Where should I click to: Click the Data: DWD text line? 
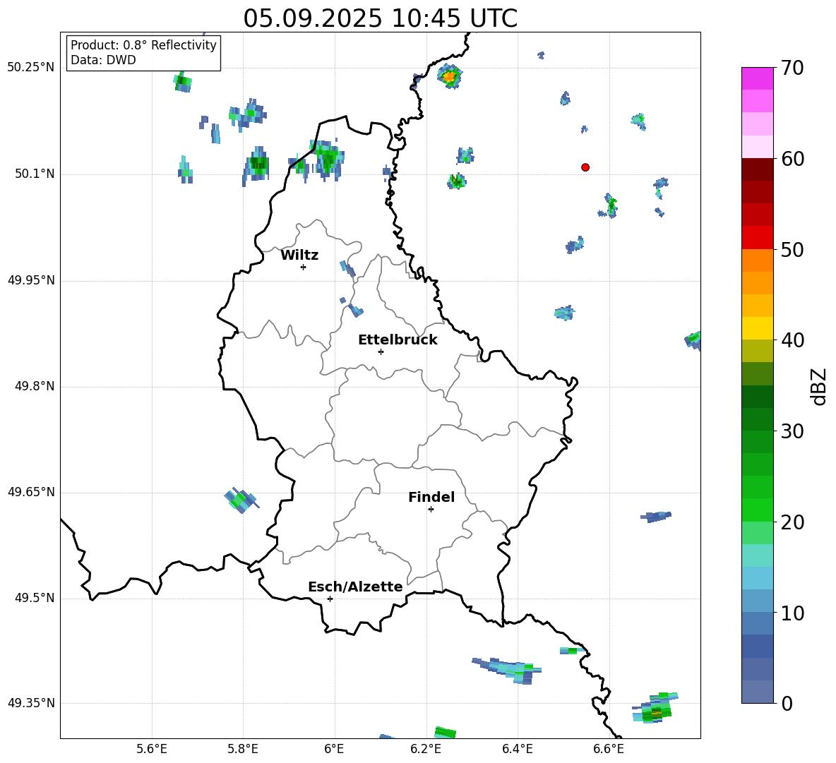click(x=103, y=61)
